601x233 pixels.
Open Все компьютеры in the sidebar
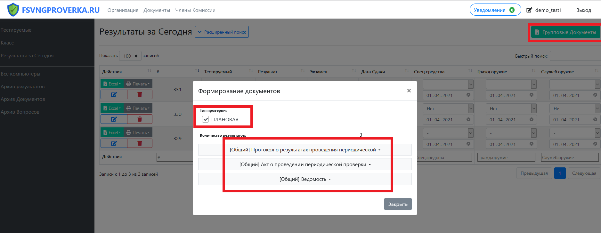coord(20,74)
